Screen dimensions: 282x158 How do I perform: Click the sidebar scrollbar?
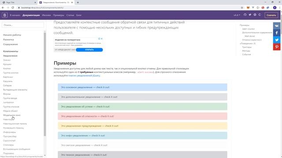coord(45,84)
